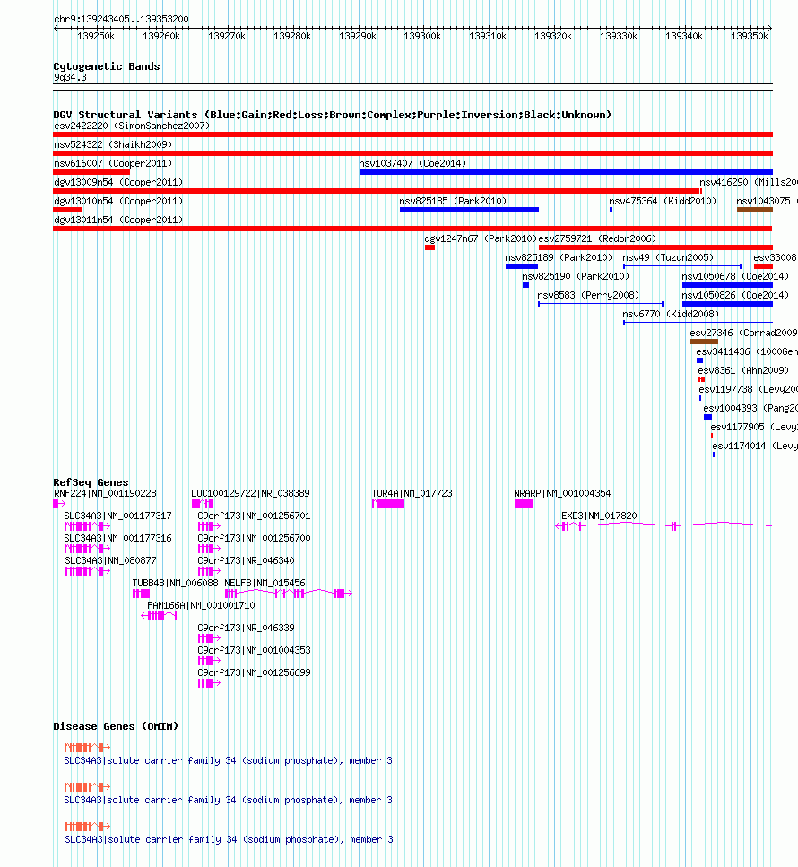
Task: Select the NELFB|NM_015456 gene model
Action: tap(289, 594)
